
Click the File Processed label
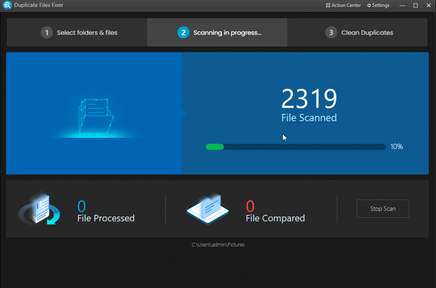point(106,218)
